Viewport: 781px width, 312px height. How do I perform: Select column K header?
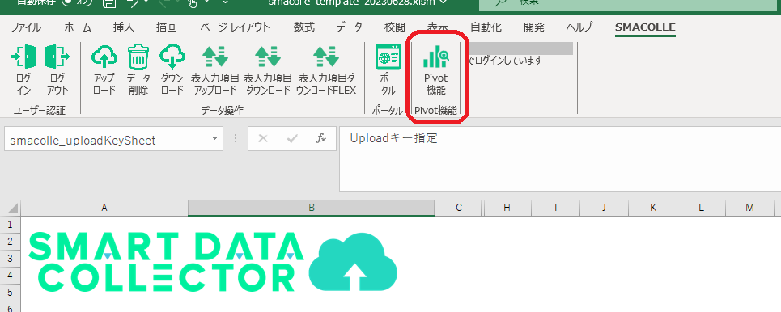pos(652,208)
